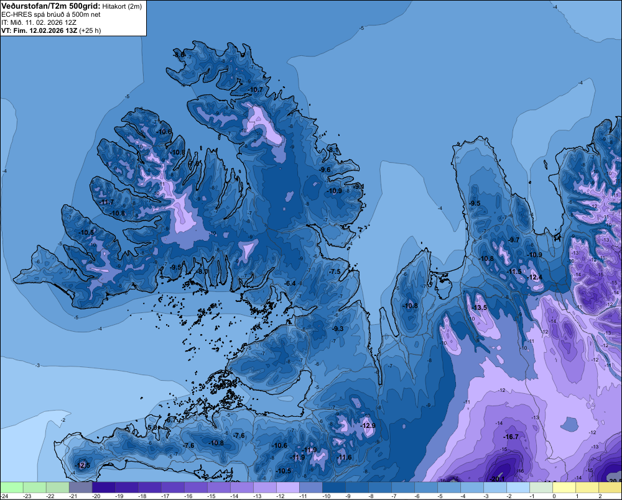The width and height of the screenshot is (622, 500).
Task: Click the -9.7 temperature value on the map
Action: [514, 240]
